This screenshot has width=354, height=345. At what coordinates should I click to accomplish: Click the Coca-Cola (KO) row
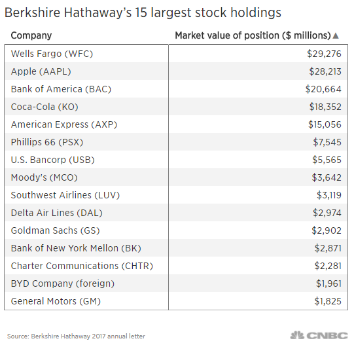(176, 107)
